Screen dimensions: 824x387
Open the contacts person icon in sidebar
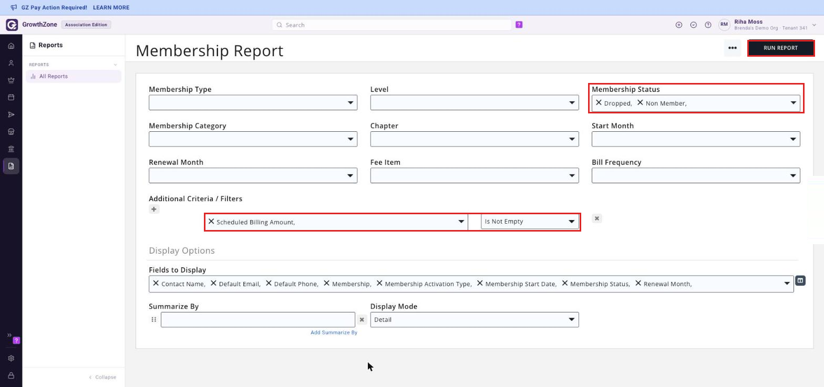(x=11, y=63)
